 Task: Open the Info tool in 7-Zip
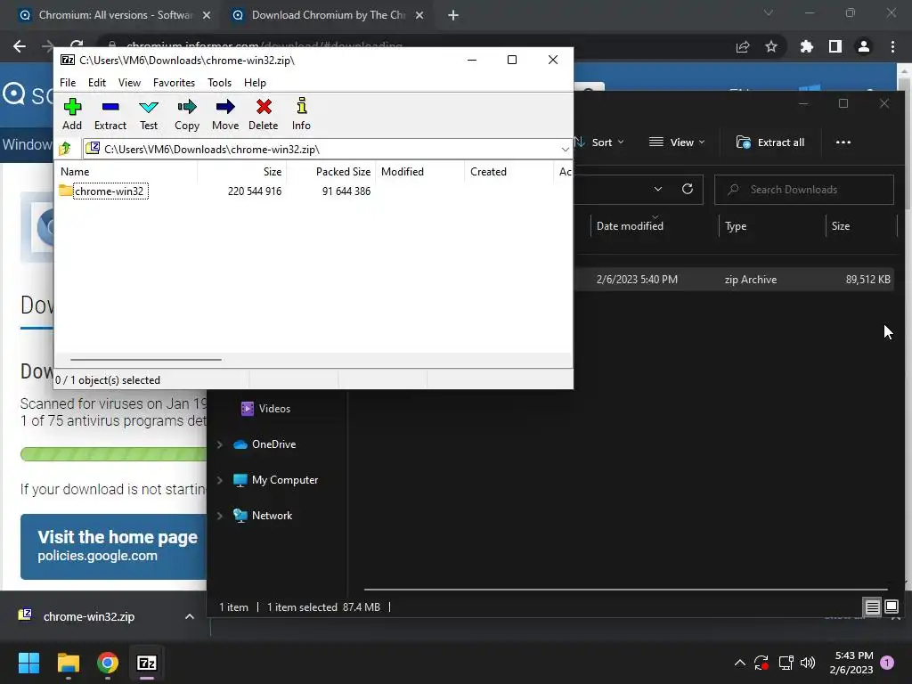pyautogui.click(x=301, y=115)
